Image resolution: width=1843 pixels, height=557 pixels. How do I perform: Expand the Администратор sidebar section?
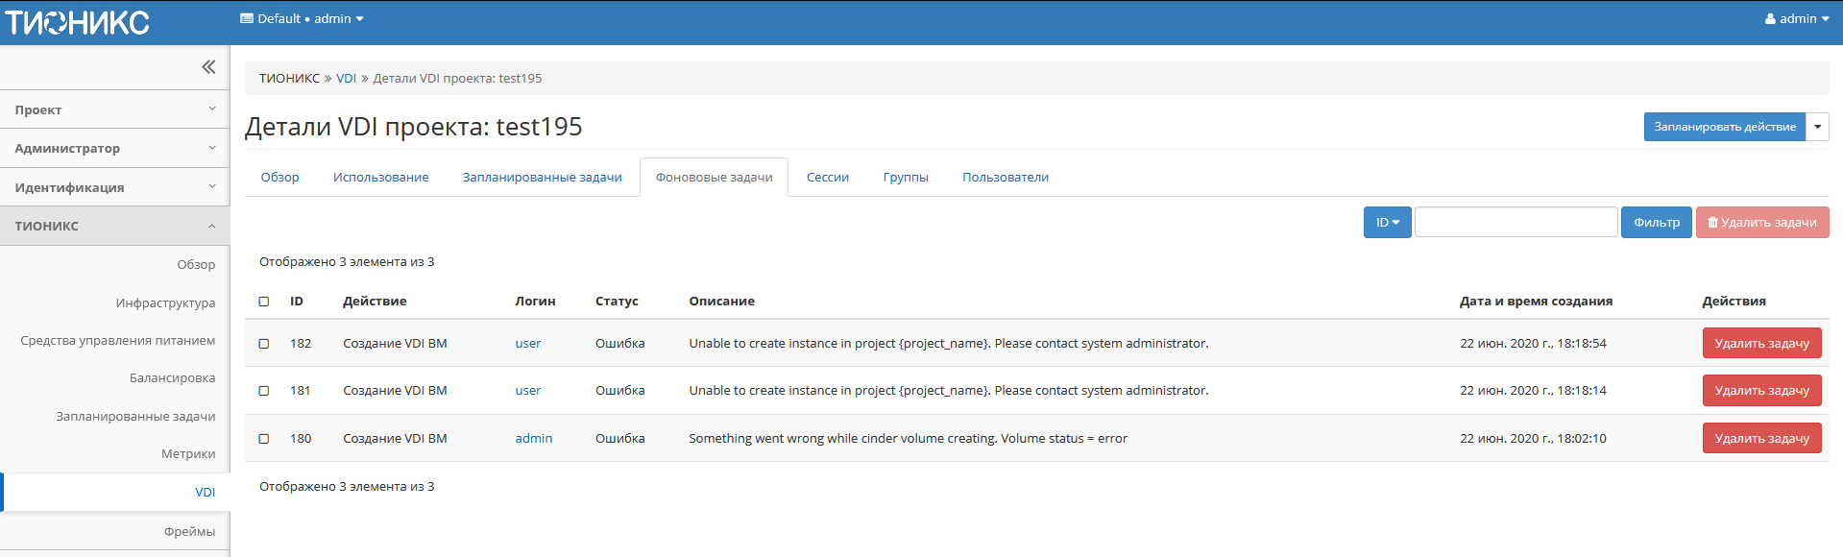(x=114, y=149)
